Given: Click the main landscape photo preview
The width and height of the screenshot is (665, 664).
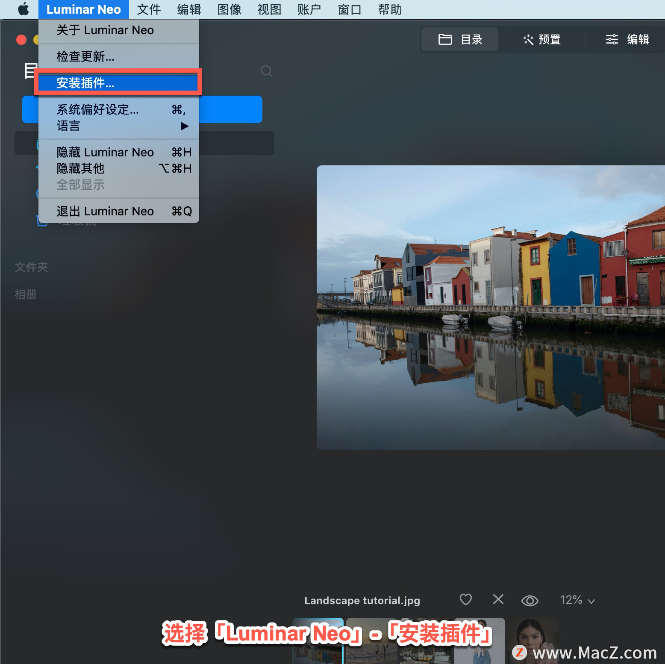Looking at the screenshot, I should [x=491, y=307].
